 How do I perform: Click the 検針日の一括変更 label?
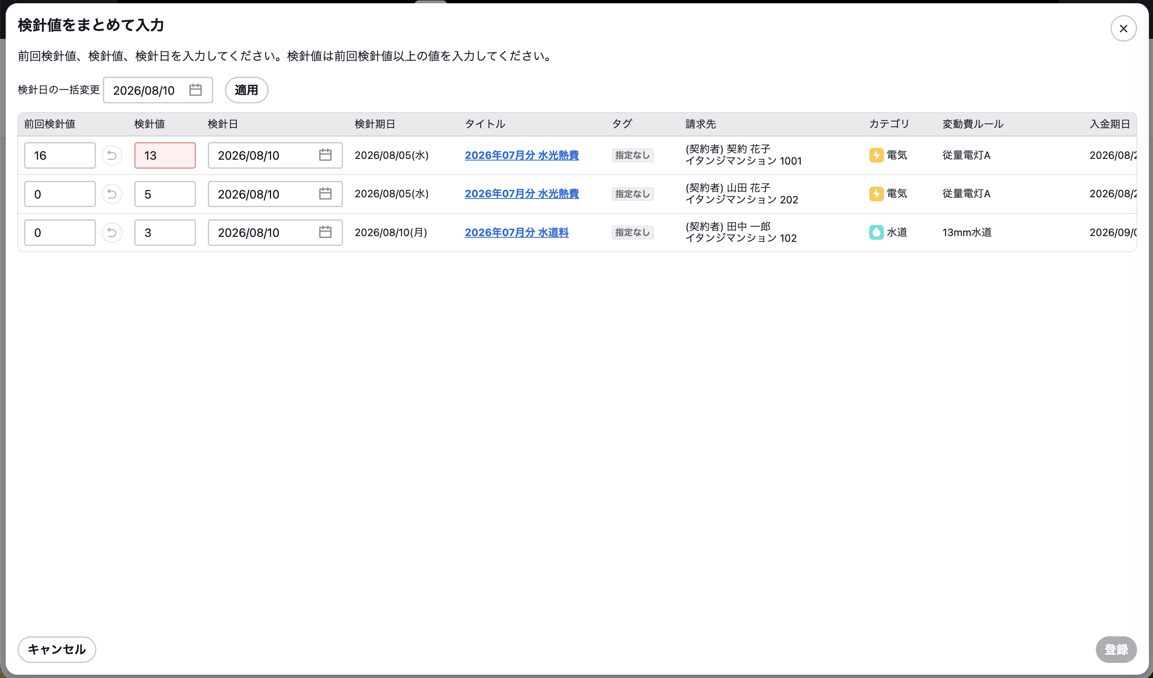click(58, 90)
